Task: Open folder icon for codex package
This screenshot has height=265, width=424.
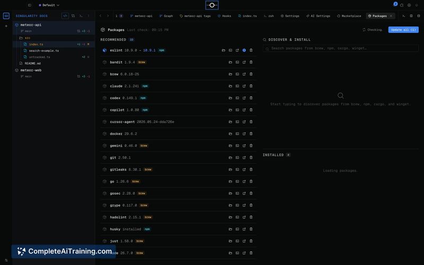Action: click(231, 98)
